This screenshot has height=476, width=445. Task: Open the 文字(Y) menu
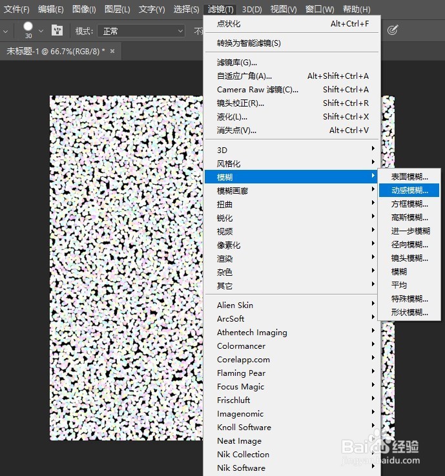pyautogui.click(x=152, y=10)
